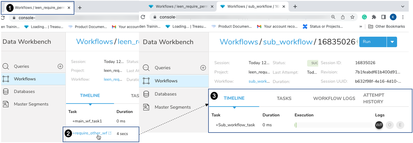This screenshot has width=413, height=143.
Task: Open the WF log icon for Sub_workflow_task
Action: point(379,125)
